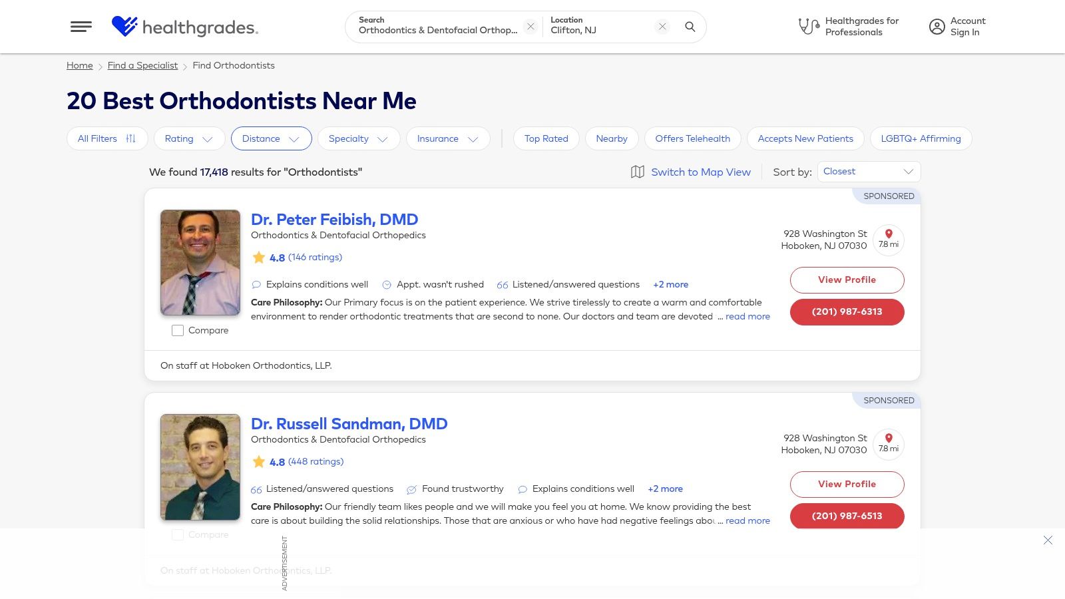The height and width of the screenshot is (599, 1065).
Task: Switch to Map View
Action: coord(700,172)
